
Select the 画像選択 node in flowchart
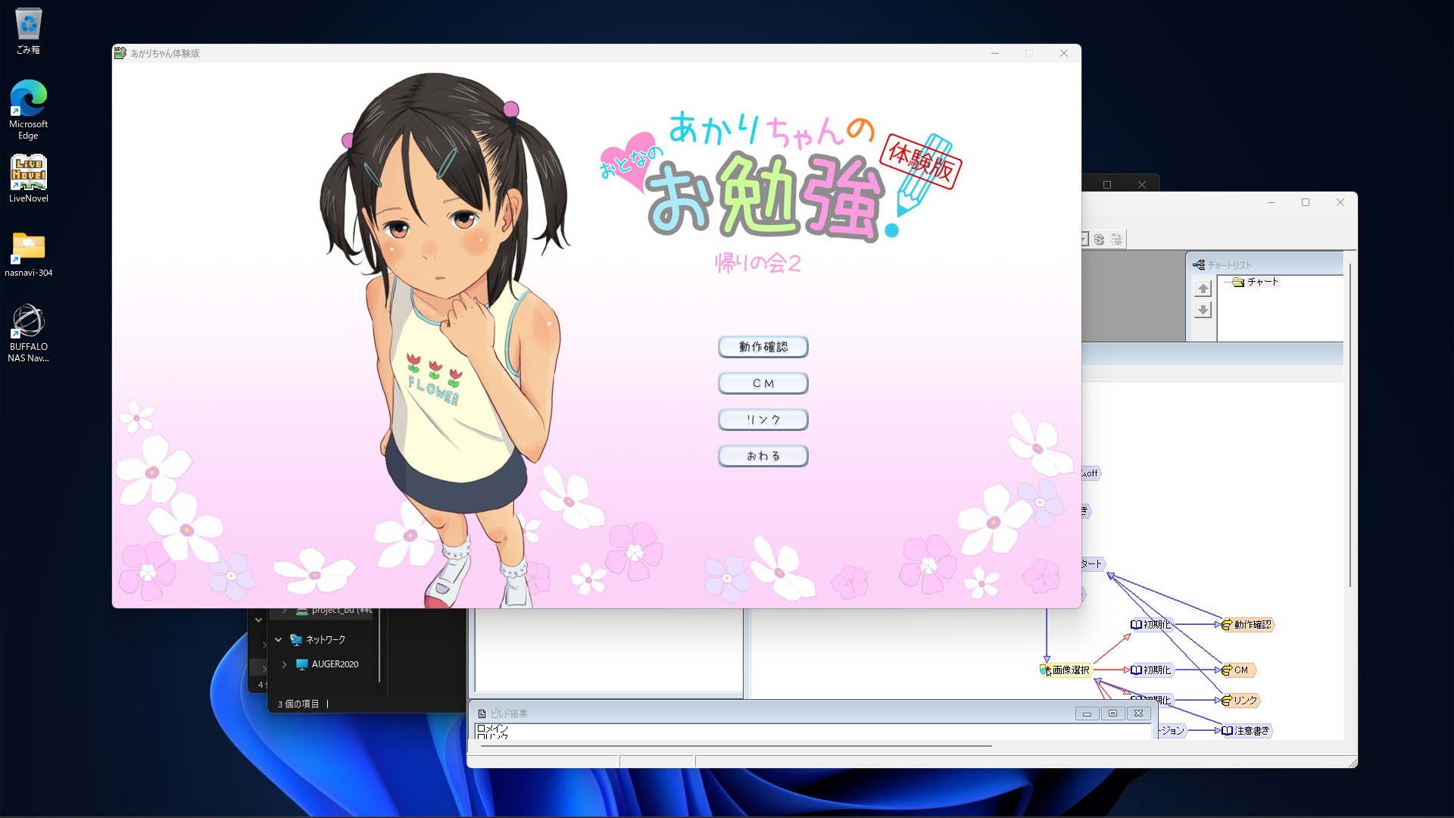click(1066, 670)
